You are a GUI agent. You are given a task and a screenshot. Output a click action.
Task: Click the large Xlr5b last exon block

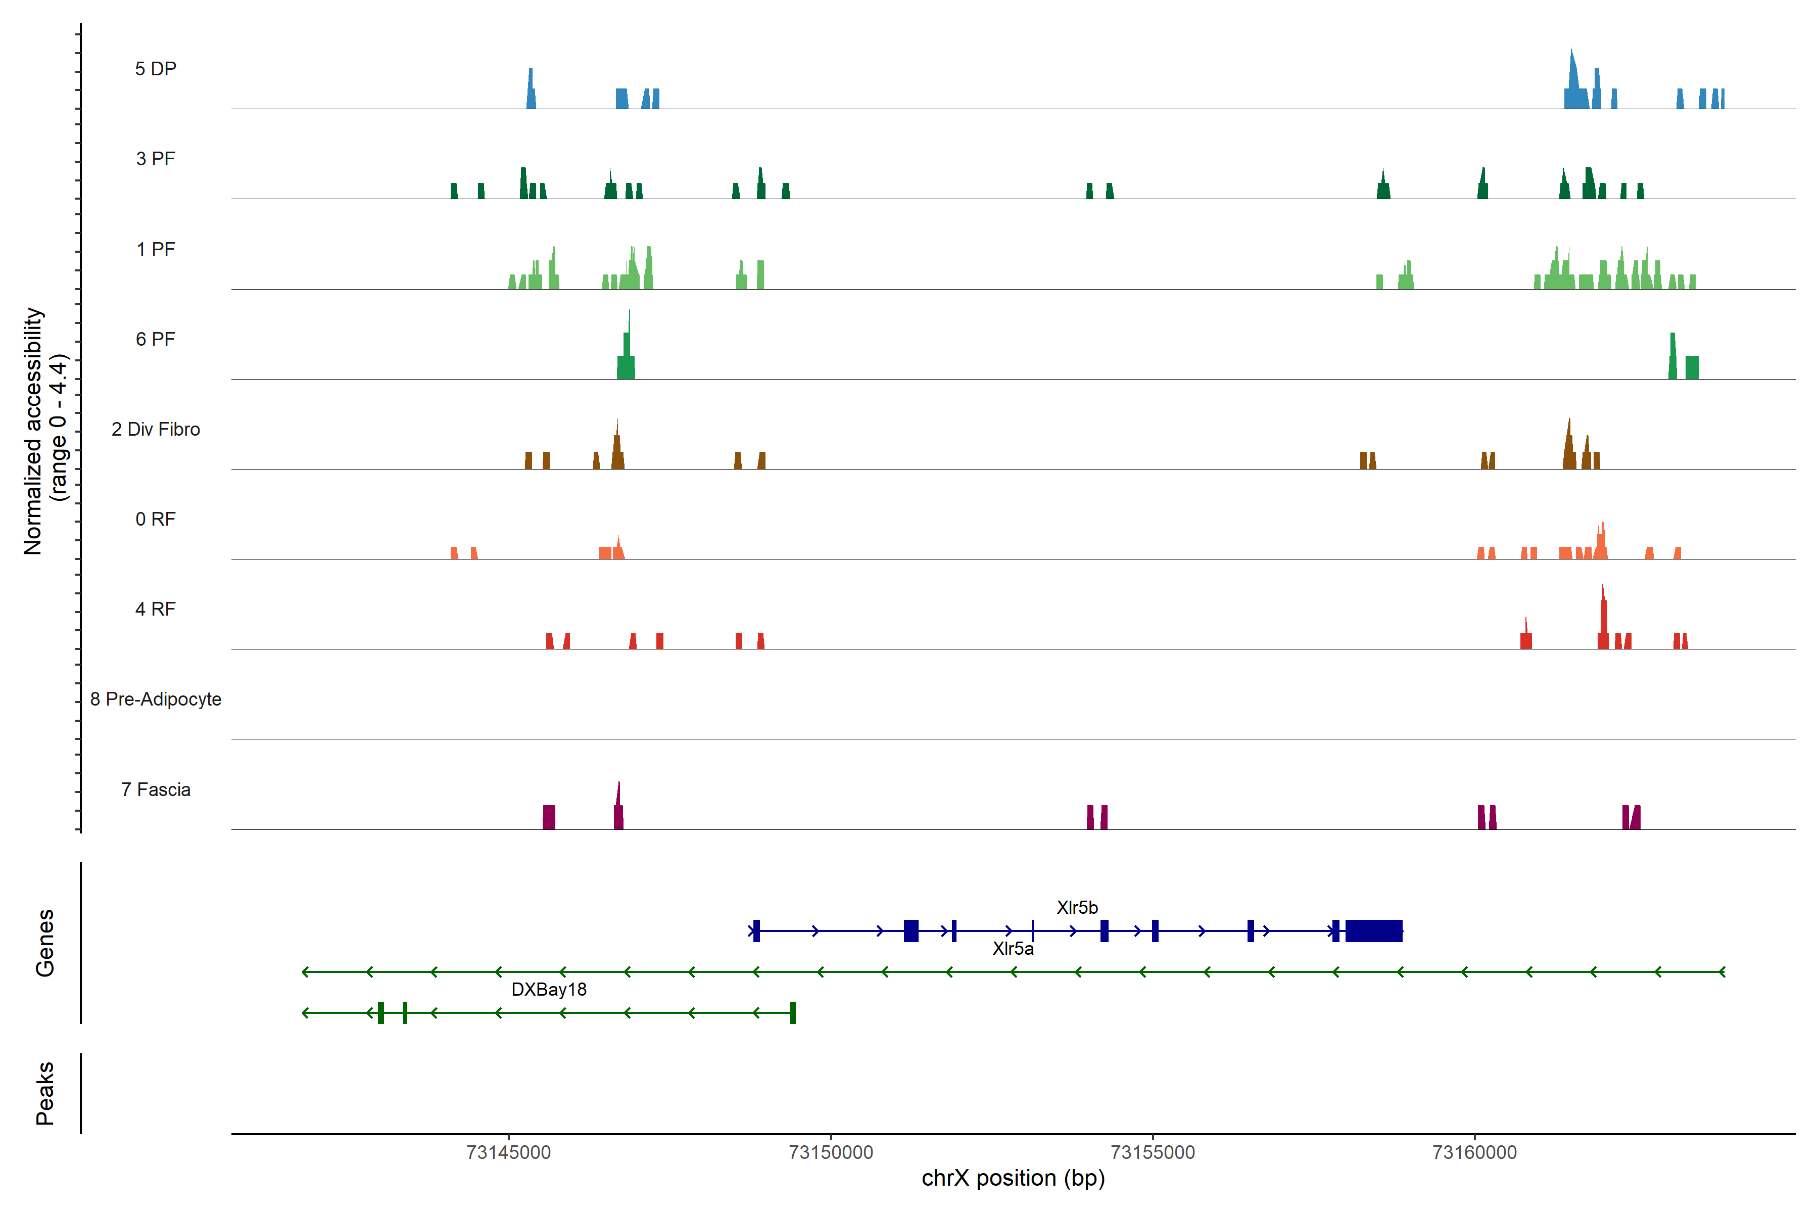pyautogui.click(x=1373, y=930)
